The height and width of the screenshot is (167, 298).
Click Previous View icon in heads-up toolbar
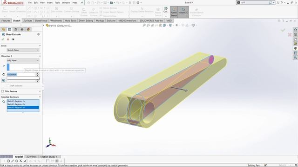coord(152,25)
